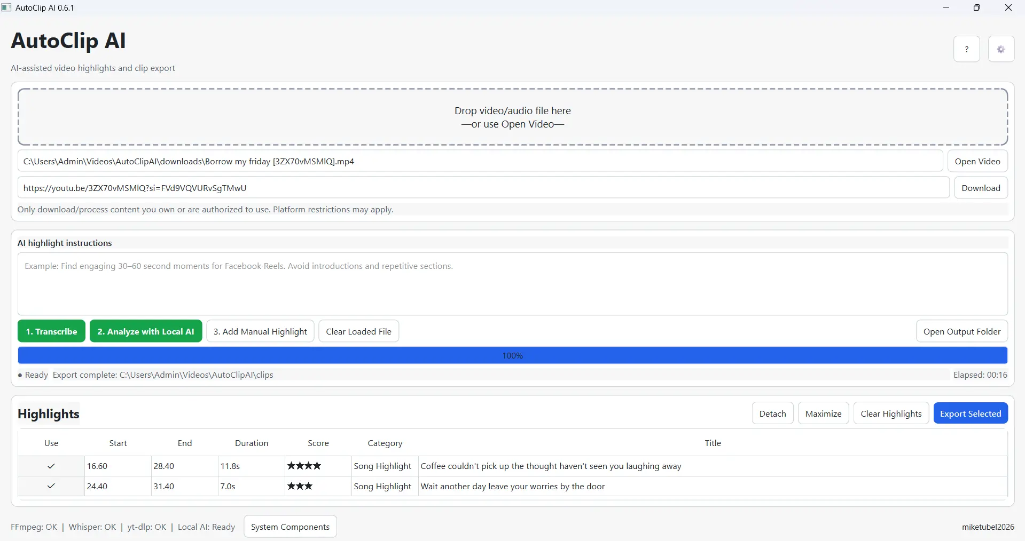Open Output Folder button
The height and width of the screenshot is (541, 1025).
click(962, 331)
